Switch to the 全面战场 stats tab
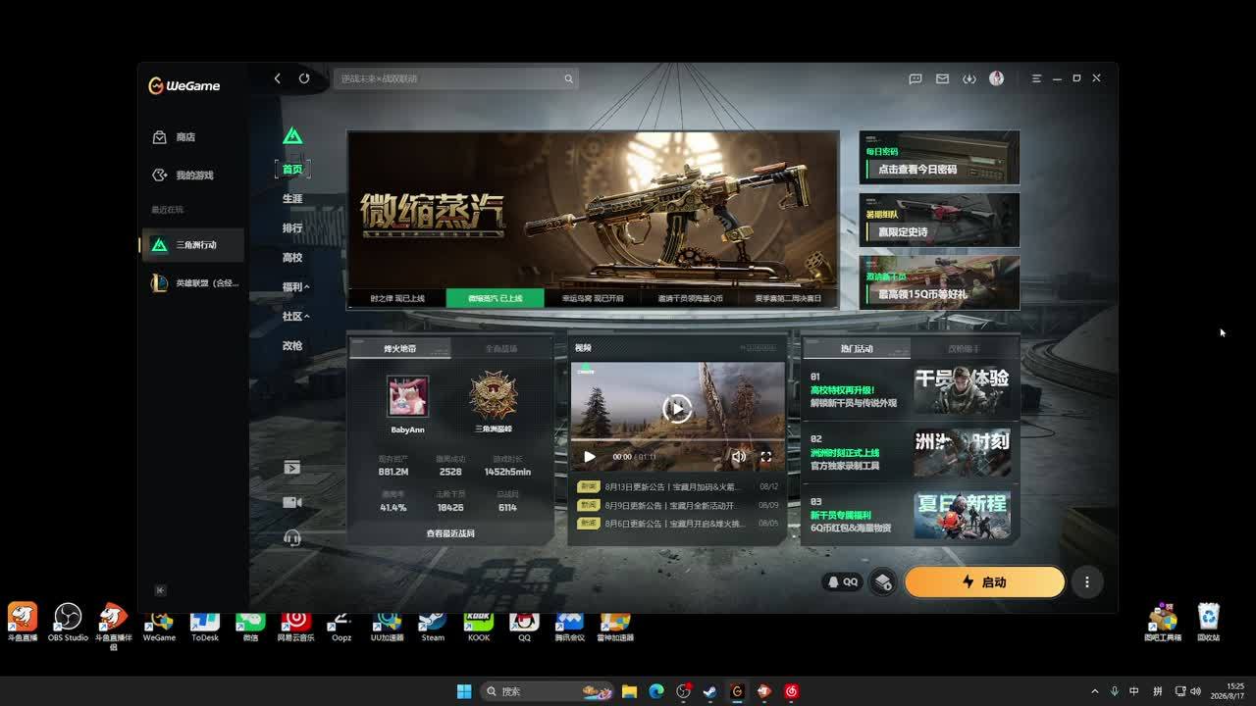 pyautogui.click(x=501, y=348)
